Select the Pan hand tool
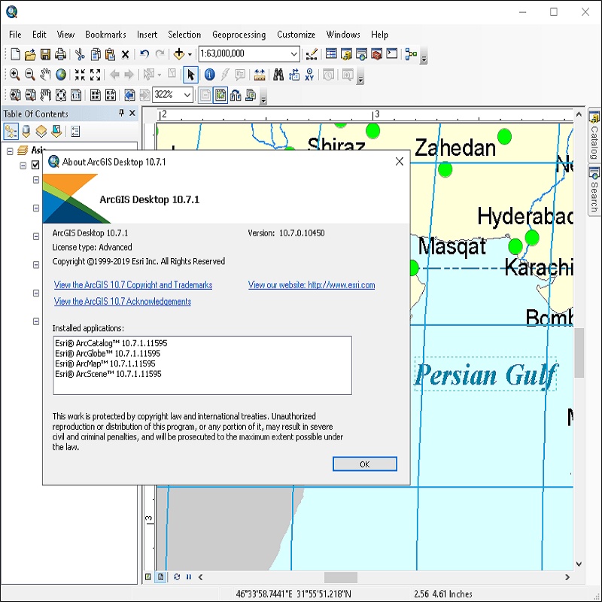Image resolution: width=602 pixels, height=602 pixels. [x=45, y=74]
